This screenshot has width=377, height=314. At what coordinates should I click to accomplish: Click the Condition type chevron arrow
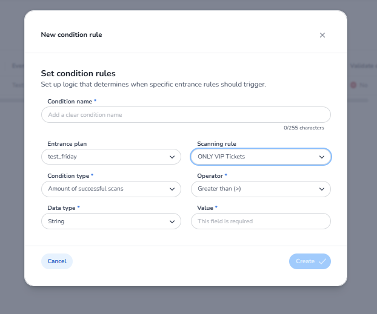[x=172, y=189]
